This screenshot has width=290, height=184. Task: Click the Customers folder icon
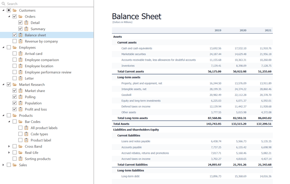[15, 10]
